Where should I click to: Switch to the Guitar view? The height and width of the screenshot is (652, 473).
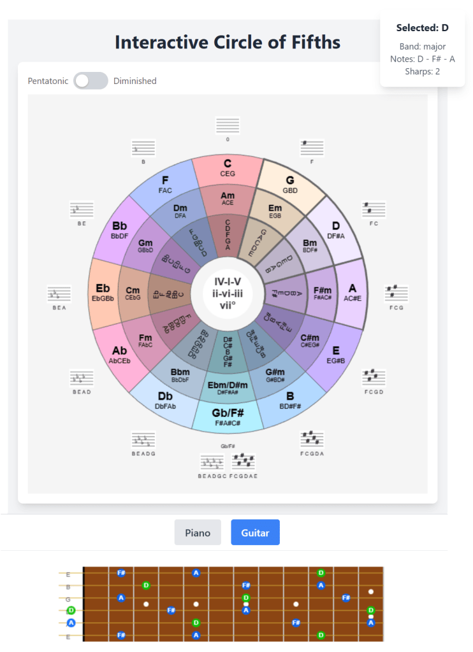[x=255, y=533]
